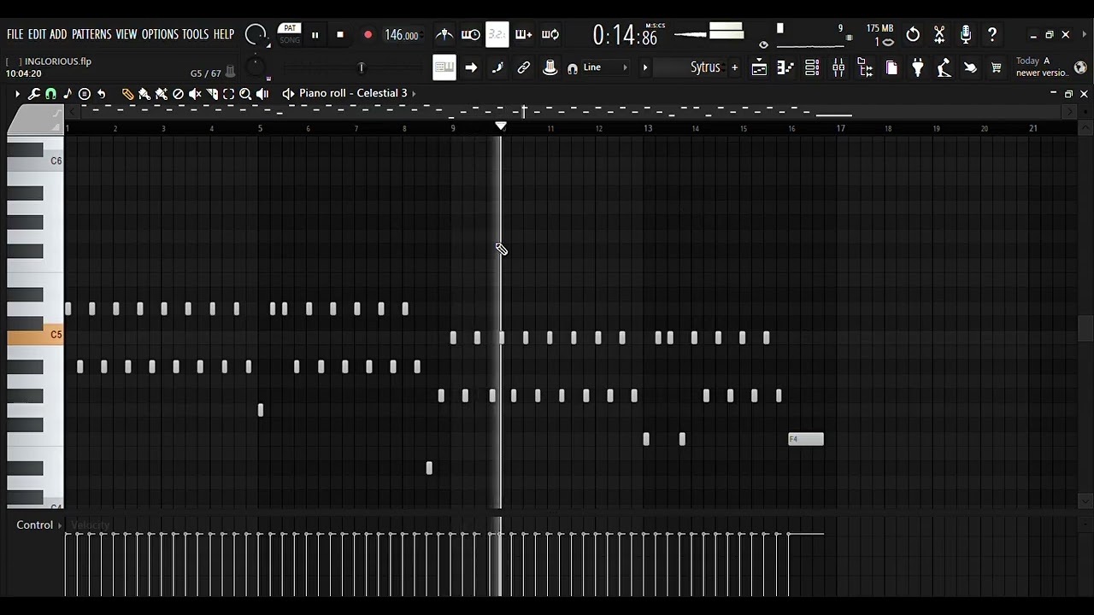This screenshot has height=615, width=1094.
Task: Open the OPTIONS menu
Action: [x=160, y=34]
